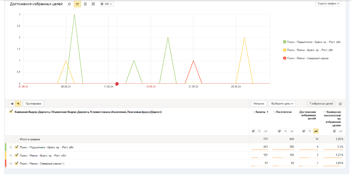Open the Группировки button
352x178 pixels.
click(x=33, y=104)
